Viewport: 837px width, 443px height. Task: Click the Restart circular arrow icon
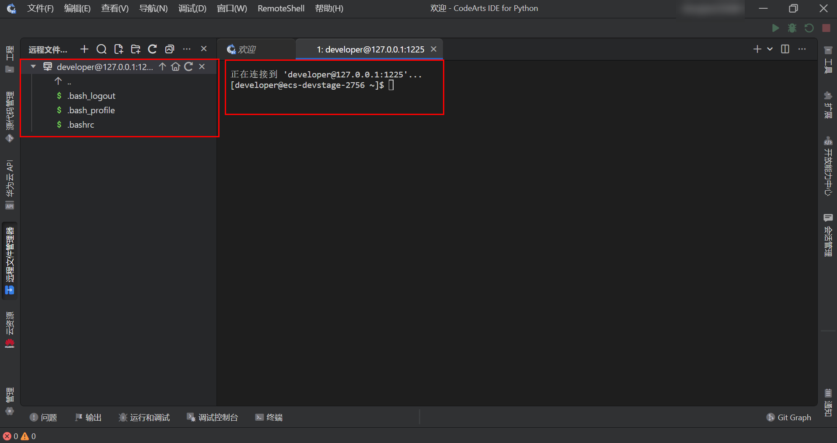click(x=809, y=28)
